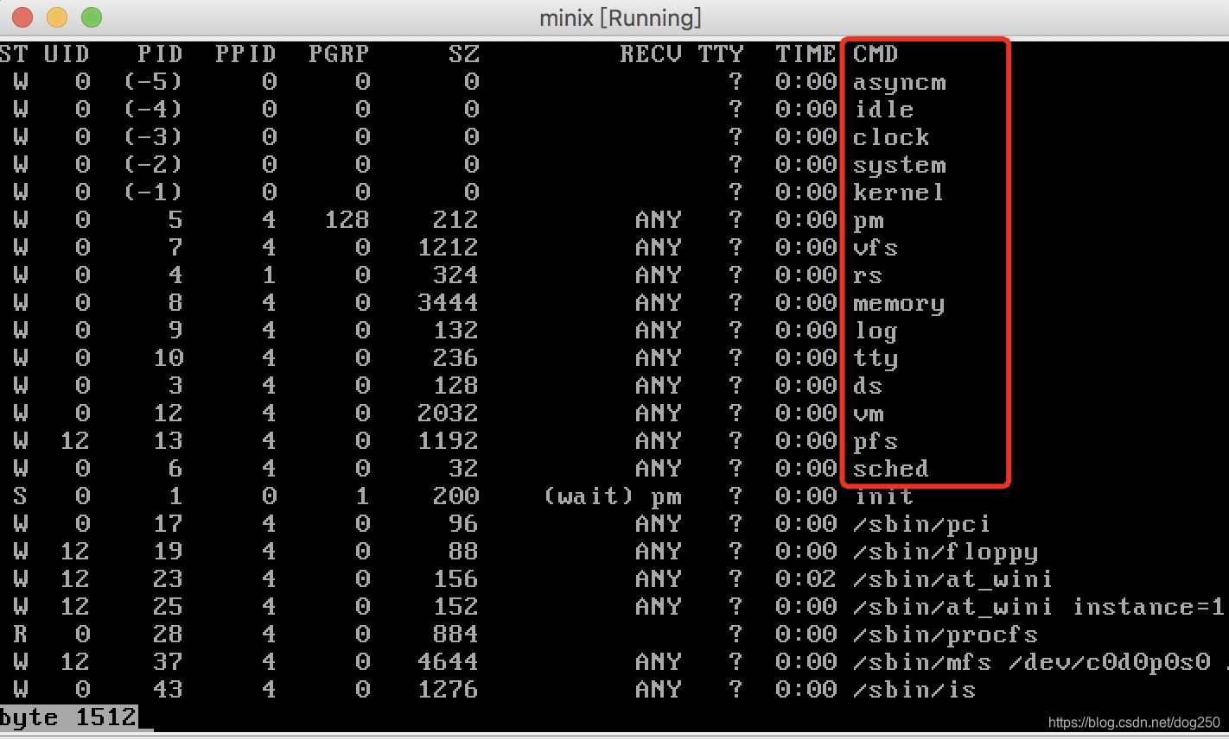Click the PID value '(-4)'

point(153,110)
